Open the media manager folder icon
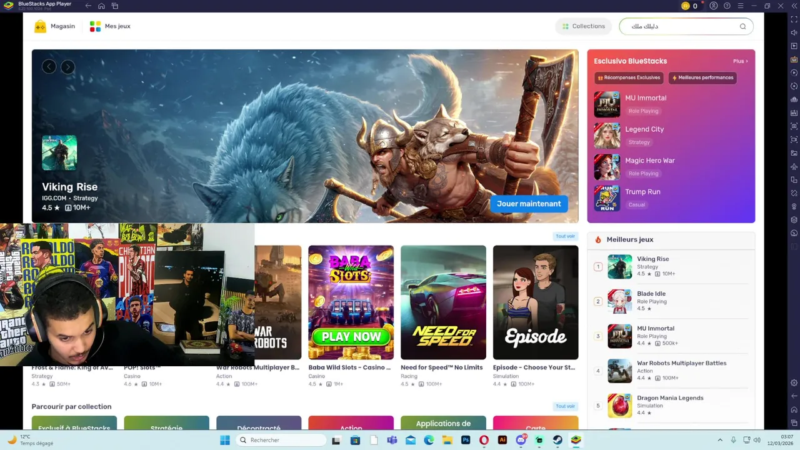This screenshot has width=800, height=450. (x=794, y=153)
